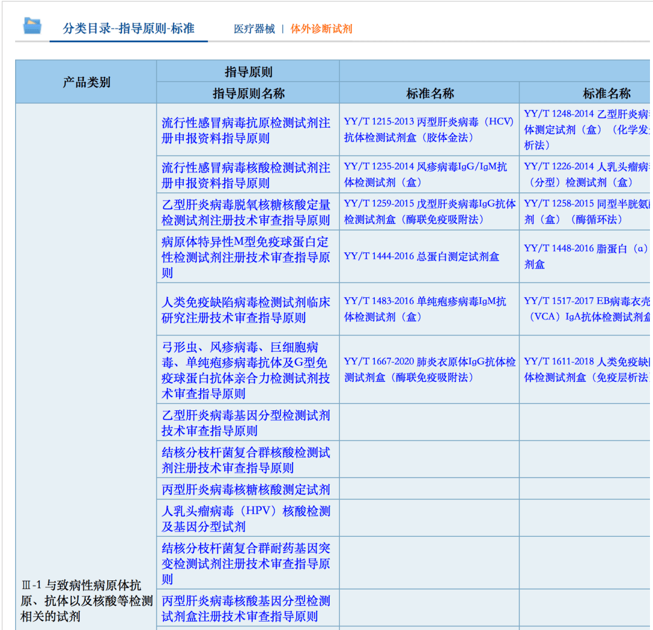Open 流行性感冒病毒核酸检测试剂注册申报资料指导原则 link
The image size is (653, 630).
point(246,175)
